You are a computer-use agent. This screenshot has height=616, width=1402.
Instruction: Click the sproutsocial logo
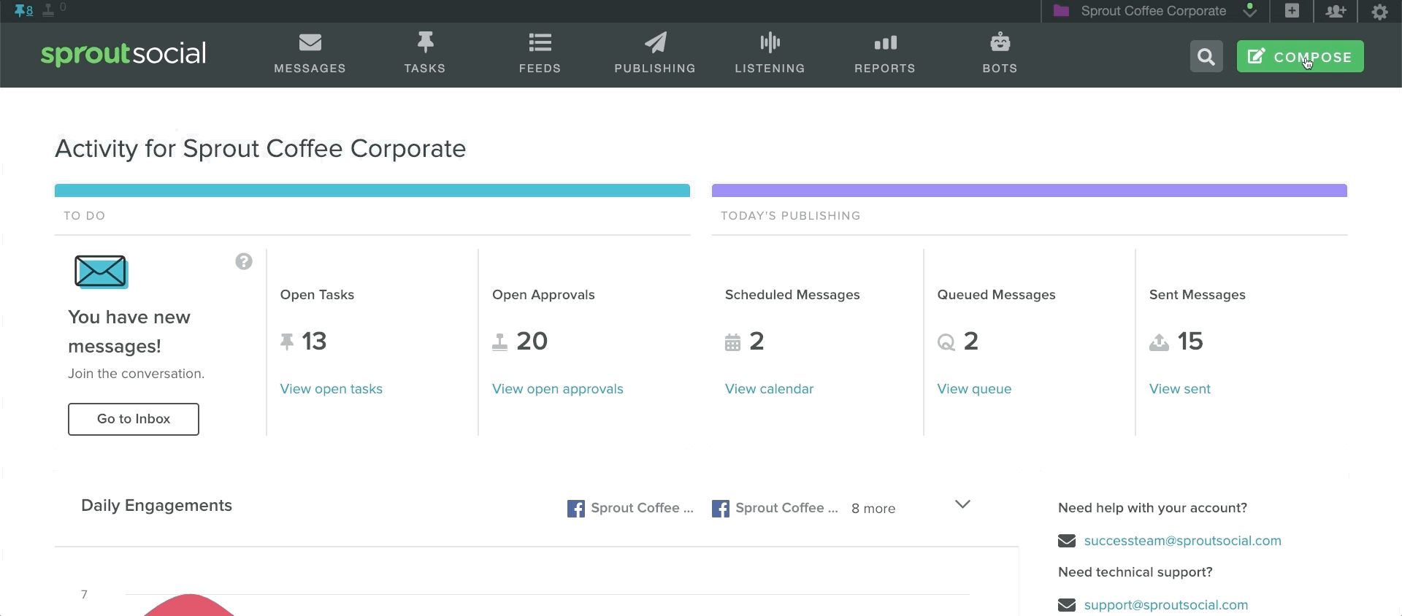coord(123,54)
